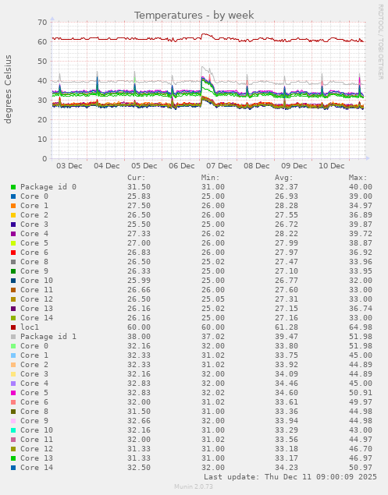Click the Package id 1 average 39.47
The height and width of the screenshot is (495, 388).
[x=287, y=337]
